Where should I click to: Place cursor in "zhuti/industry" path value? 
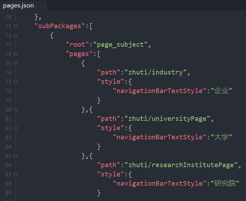pyautogui.click(x=155, y=72)
